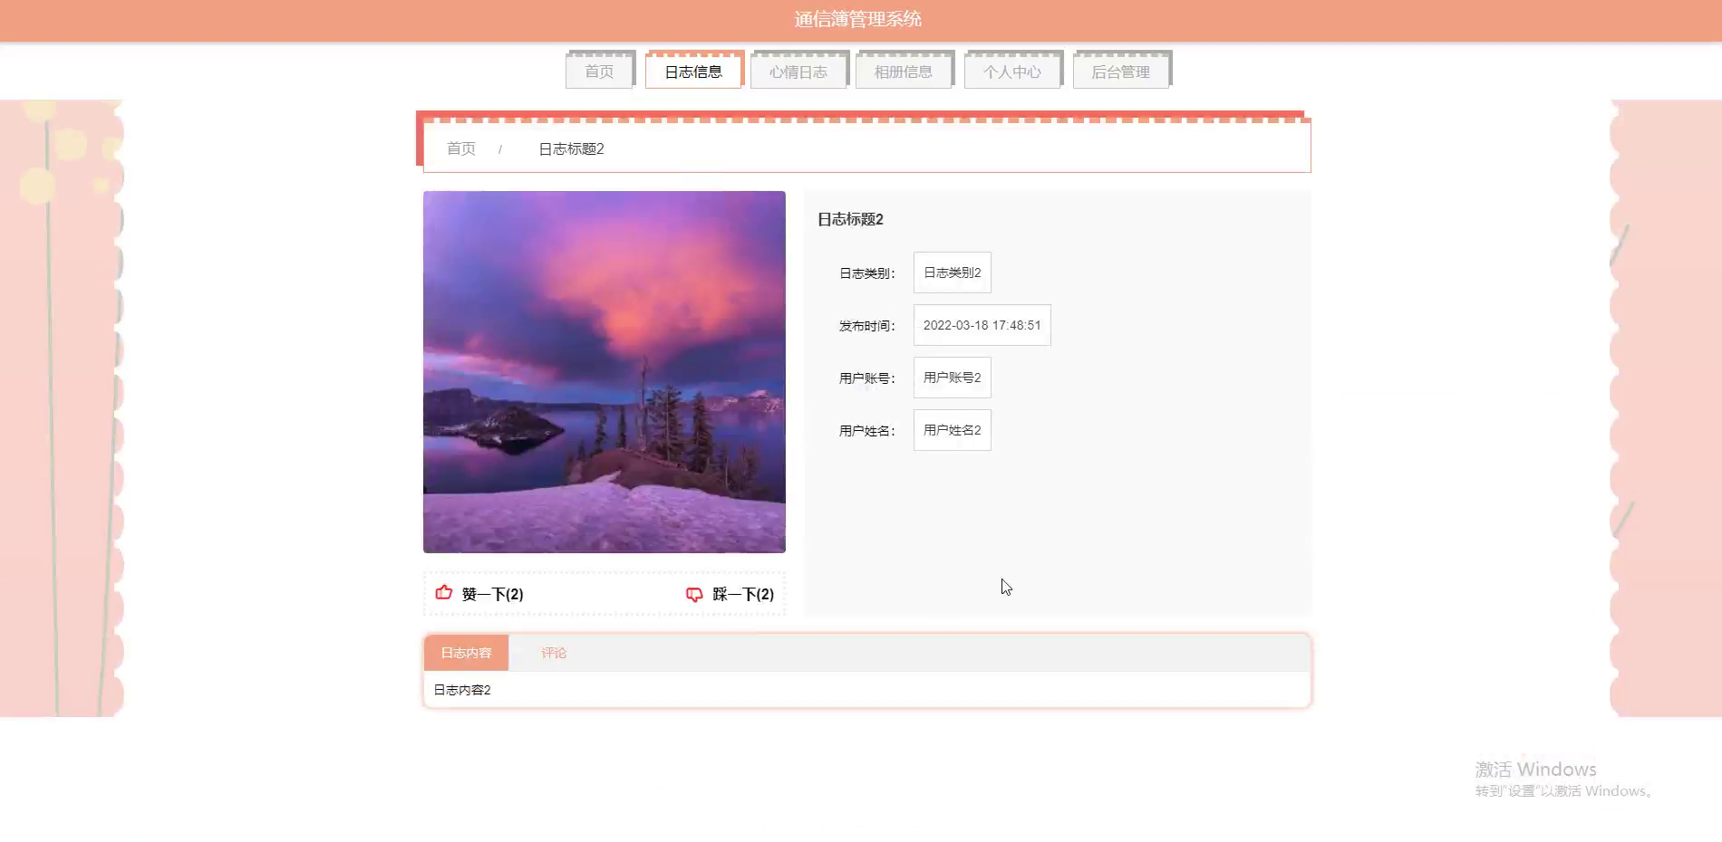The image size is (1722, 842).
Task: Click the 用户姓名: field label
Action: [x=867, y=431]
